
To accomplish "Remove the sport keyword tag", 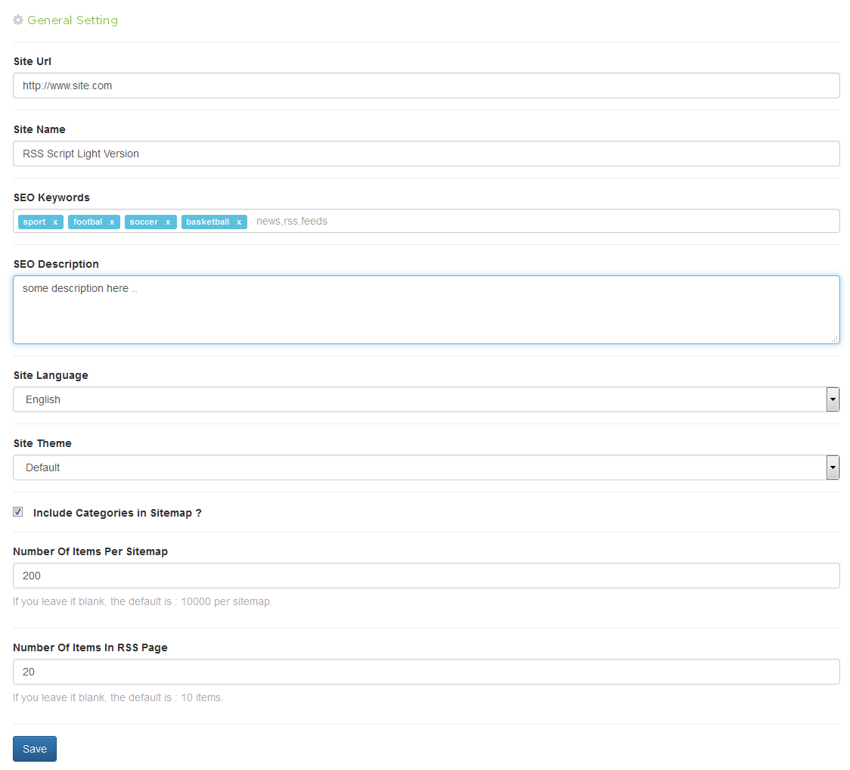I will 55,222.
